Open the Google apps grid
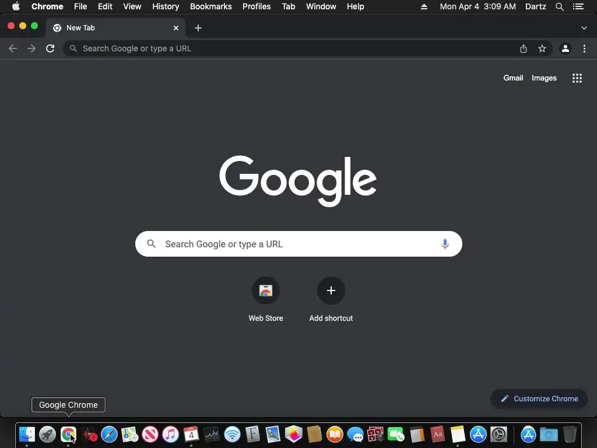Viewport: 597px width, 448px height. pos(577,78)
